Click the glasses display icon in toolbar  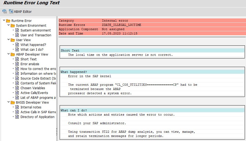coord(4,11)
